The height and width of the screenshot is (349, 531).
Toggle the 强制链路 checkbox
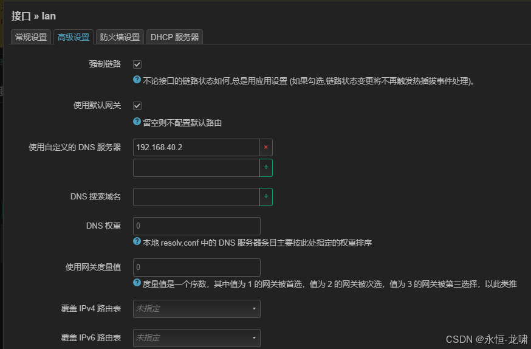pos(137,64)
